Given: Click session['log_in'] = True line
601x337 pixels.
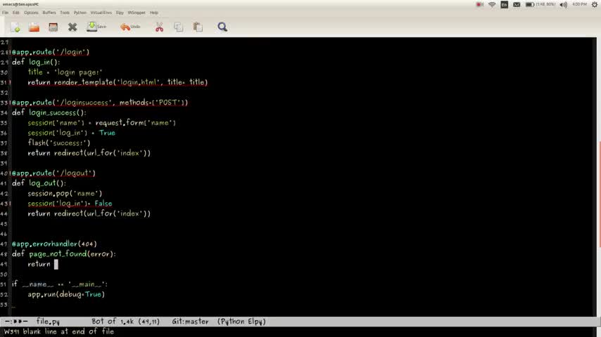Looking at the screenshot, I should (x=71, y=133).
